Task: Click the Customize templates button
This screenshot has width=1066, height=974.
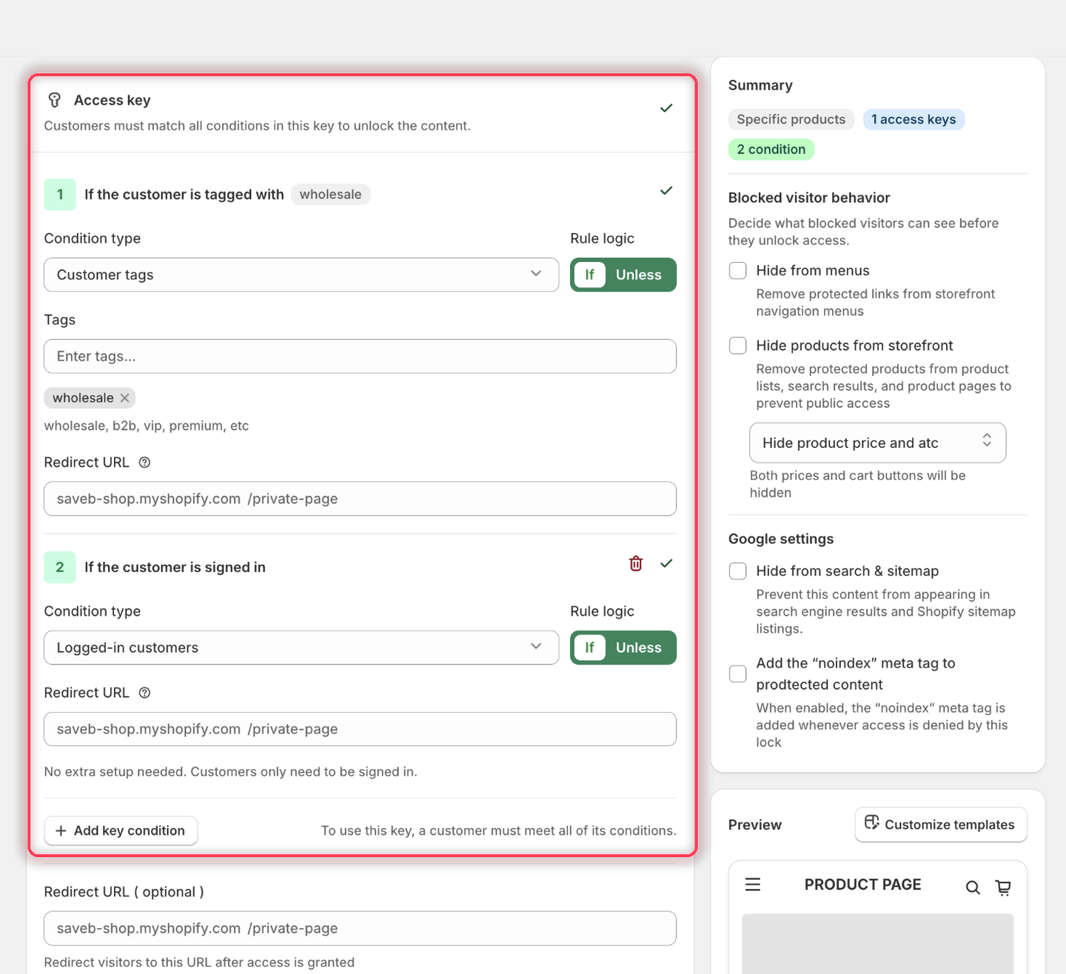Action: [x=941, y=824]
